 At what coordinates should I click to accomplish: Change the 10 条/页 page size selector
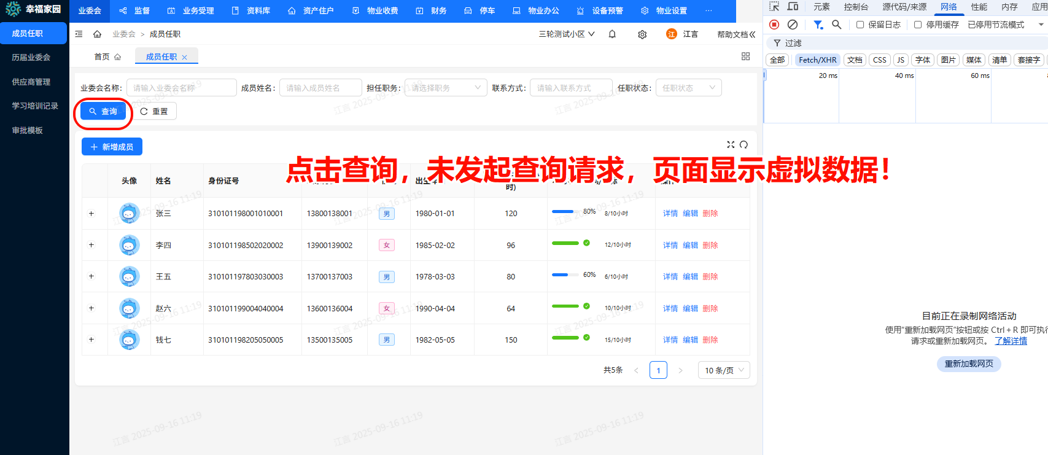click(723, 370)
